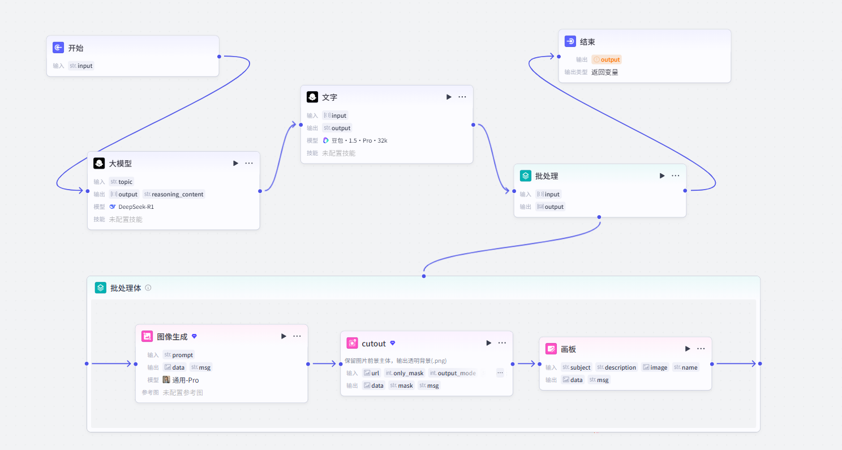
Task: Click the reasoning_content output tag in 大模型
Action: pos(173,194)
